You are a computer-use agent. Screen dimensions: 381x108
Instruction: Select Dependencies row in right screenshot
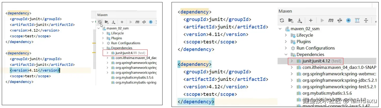[327, 54]
